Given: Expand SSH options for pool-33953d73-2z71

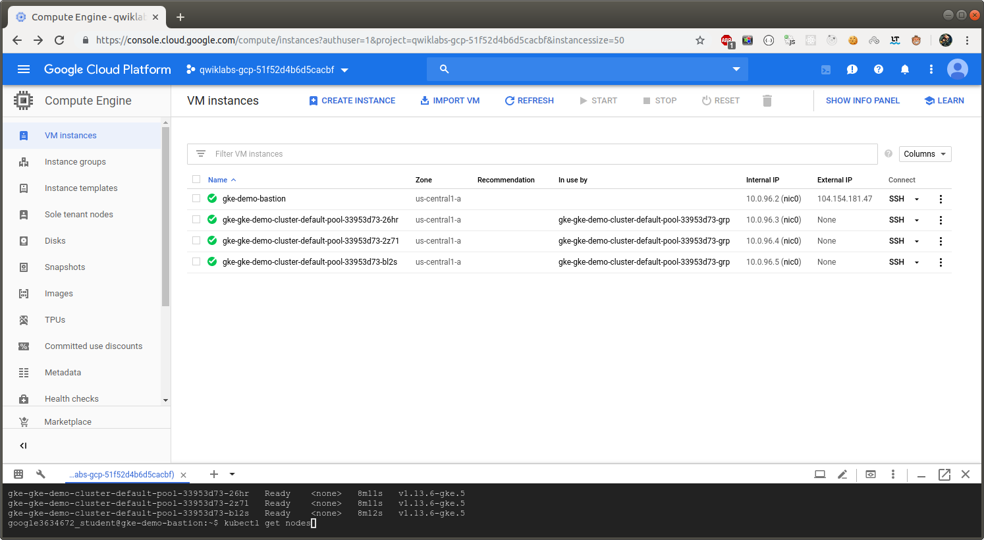Looking at the screenshot, I should tap(917, 241).
